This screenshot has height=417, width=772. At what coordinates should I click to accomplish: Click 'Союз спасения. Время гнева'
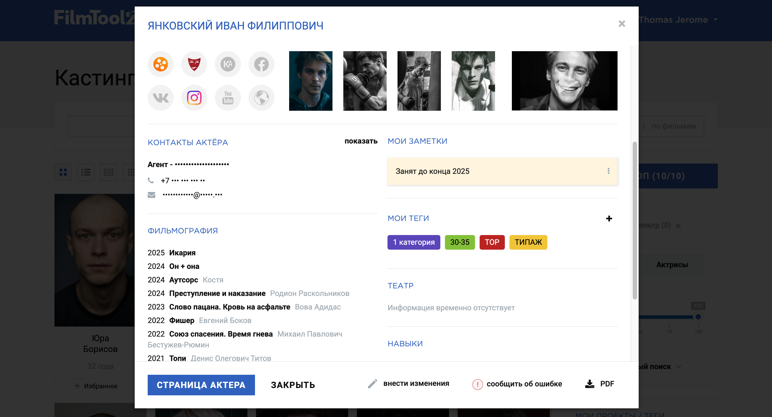(x=221, y=334)
